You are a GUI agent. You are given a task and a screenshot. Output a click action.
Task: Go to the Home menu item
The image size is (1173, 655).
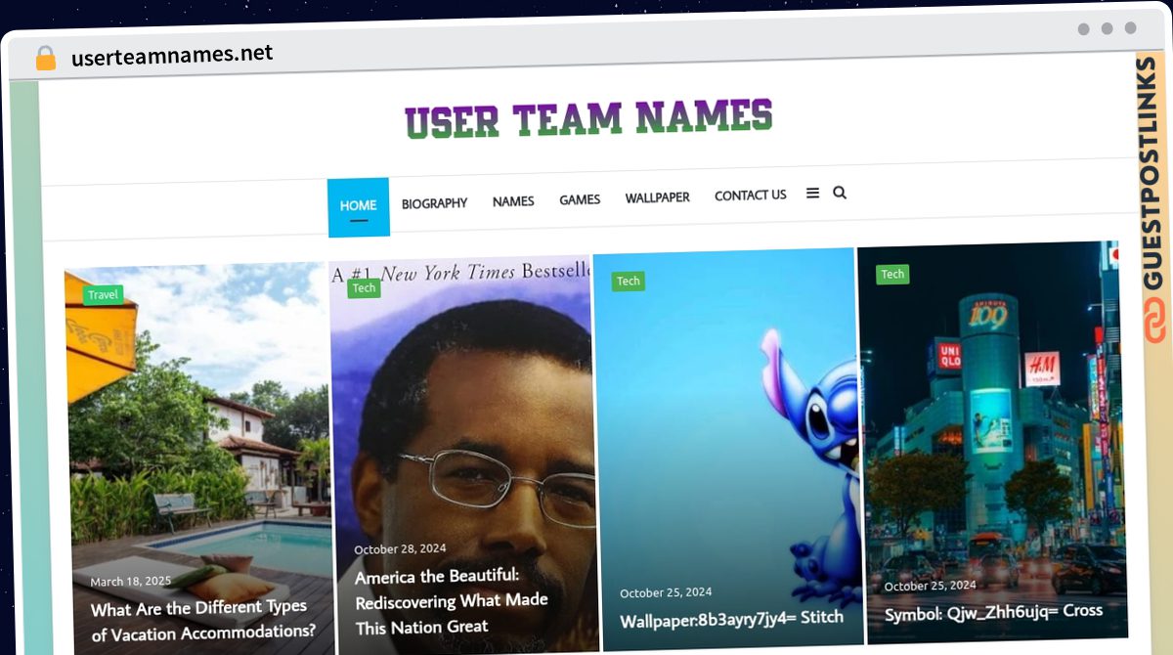(x=359, y=206)
